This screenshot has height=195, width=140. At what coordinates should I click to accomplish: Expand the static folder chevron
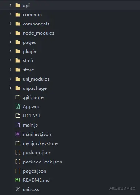[x=10, y=60]
